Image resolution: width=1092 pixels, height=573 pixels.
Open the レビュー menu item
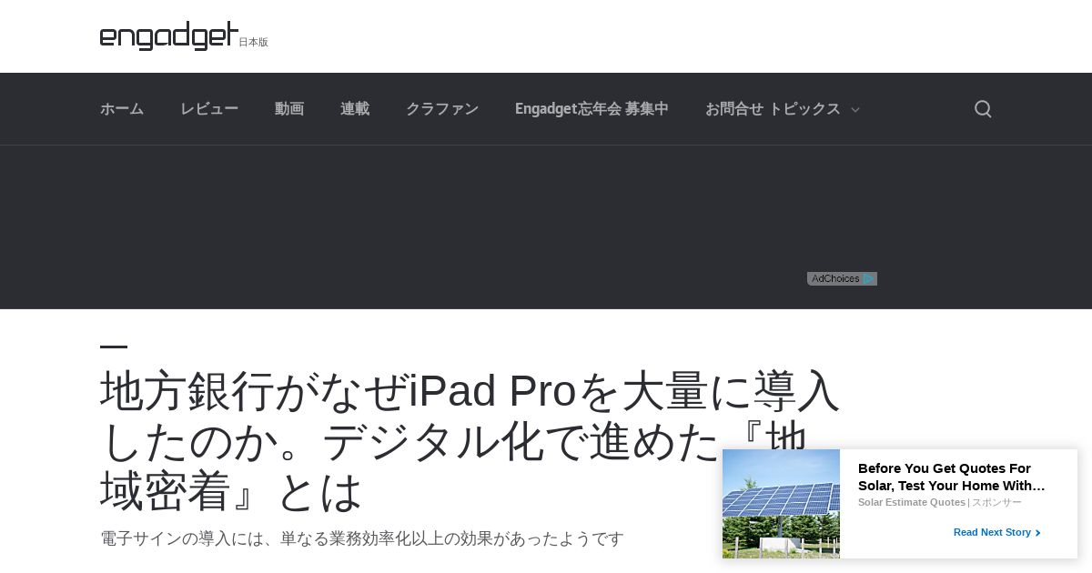point(209,109)
